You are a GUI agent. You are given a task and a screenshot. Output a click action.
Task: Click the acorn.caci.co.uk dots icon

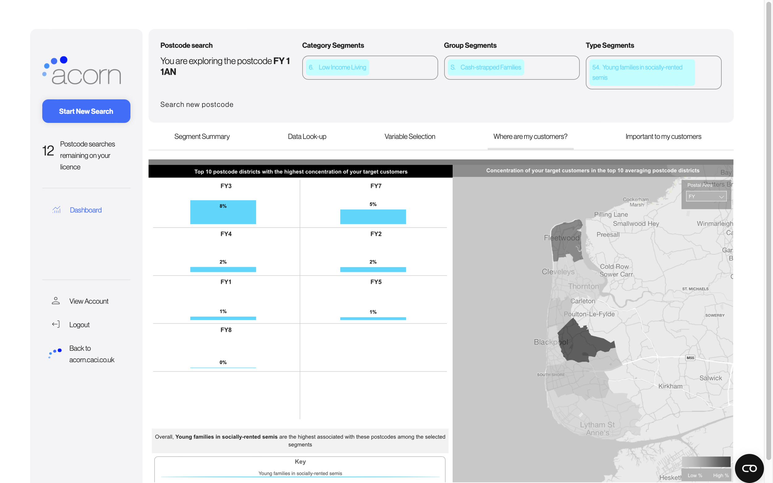pyautogui.click(x=55, y=353)
